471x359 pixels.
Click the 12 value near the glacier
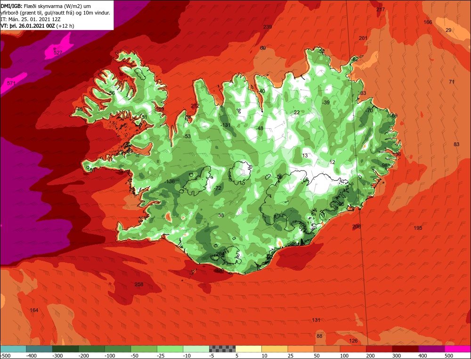[332, 163]
